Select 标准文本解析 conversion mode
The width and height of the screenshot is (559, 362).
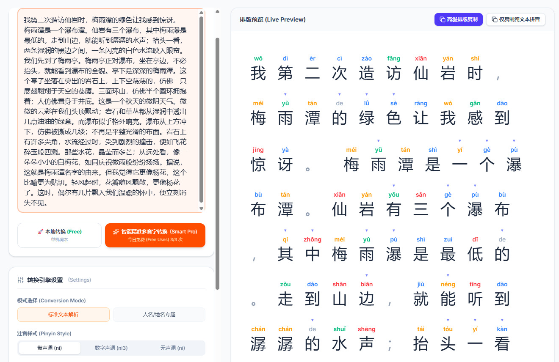pos(64,315)
